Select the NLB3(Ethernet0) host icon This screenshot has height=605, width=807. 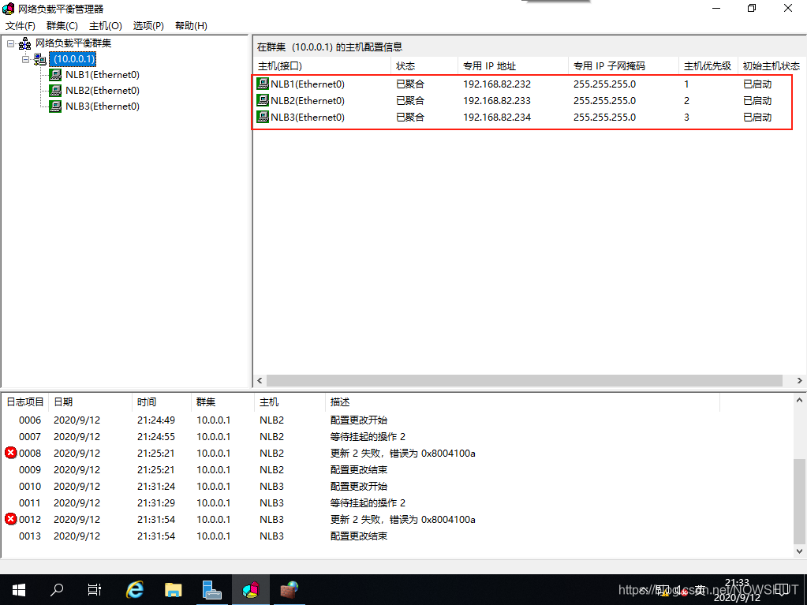click(x=54, y=106)
